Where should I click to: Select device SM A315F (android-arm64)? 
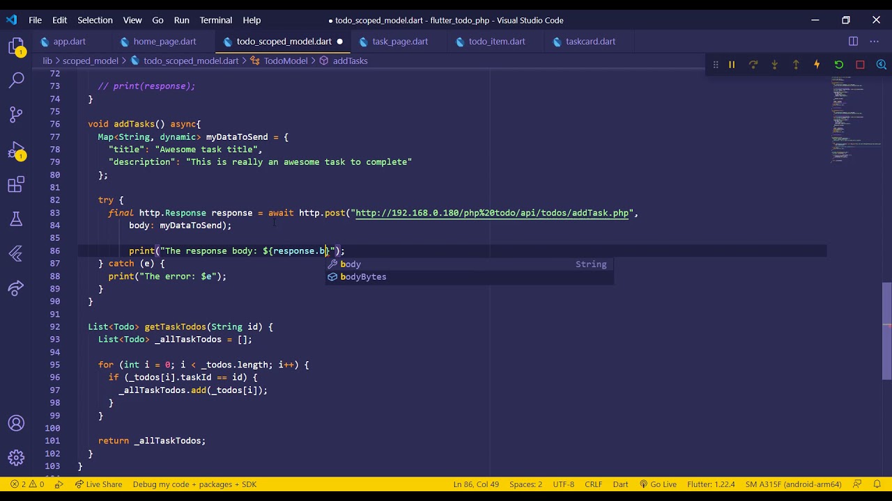793,484
